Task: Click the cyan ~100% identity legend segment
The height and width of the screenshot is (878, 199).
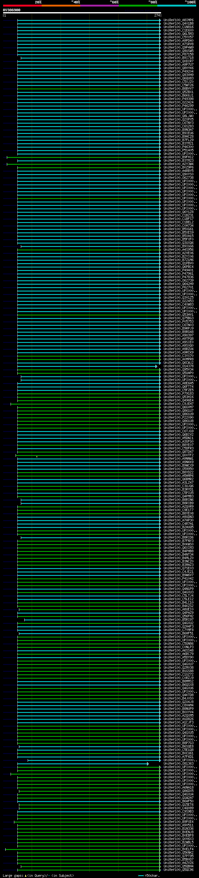Action: point(177,6)
